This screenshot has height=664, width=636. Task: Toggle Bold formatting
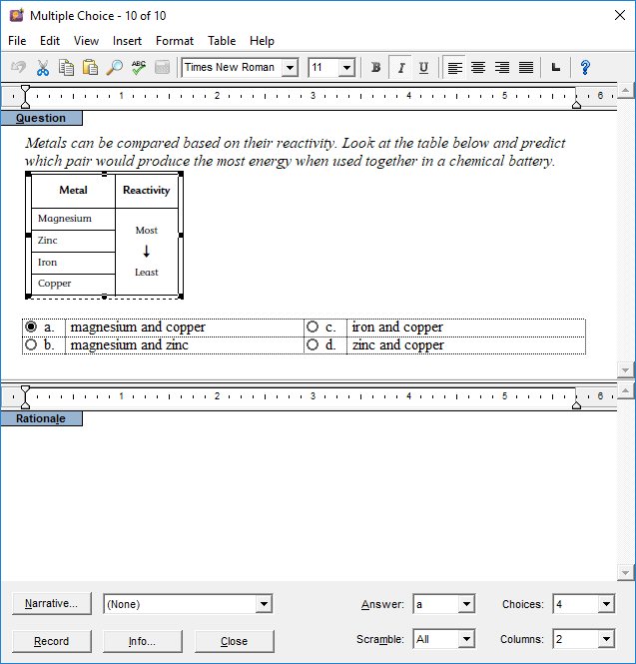[376, 68]
